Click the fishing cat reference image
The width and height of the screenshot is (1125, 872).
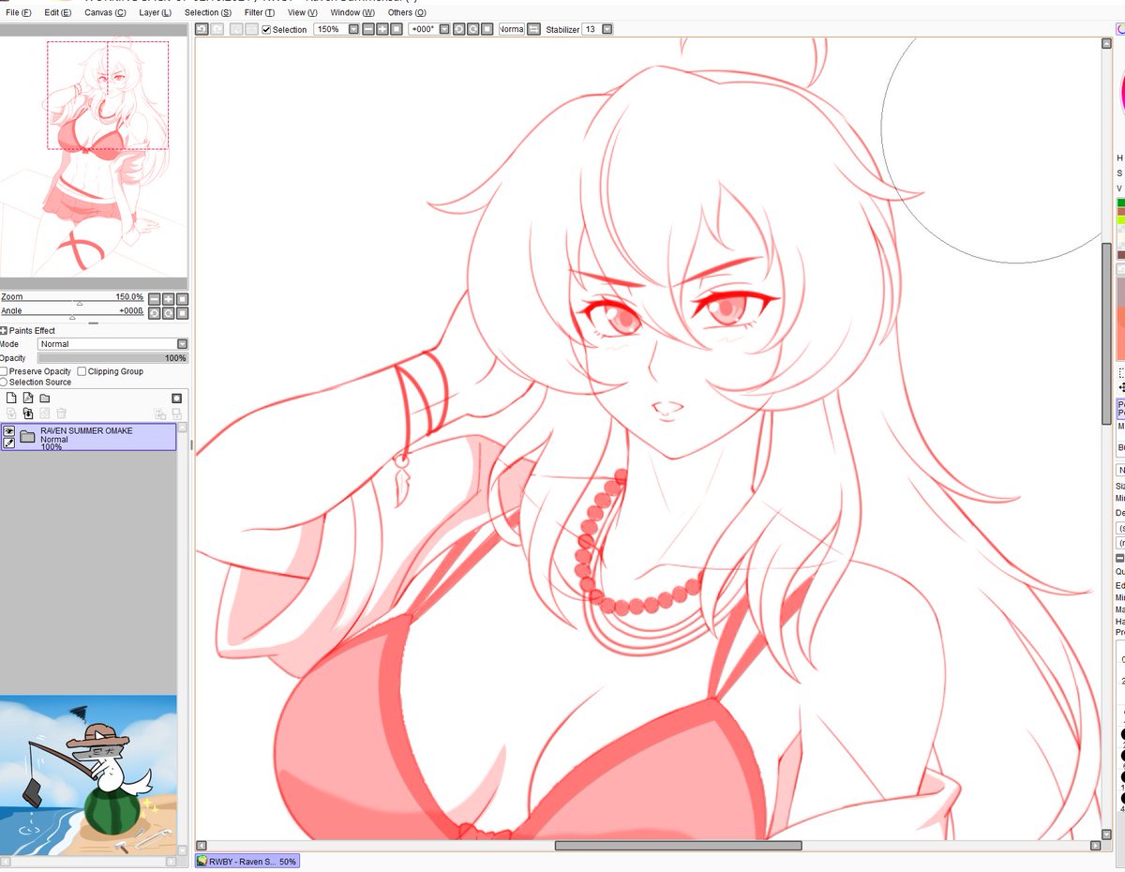88,774
